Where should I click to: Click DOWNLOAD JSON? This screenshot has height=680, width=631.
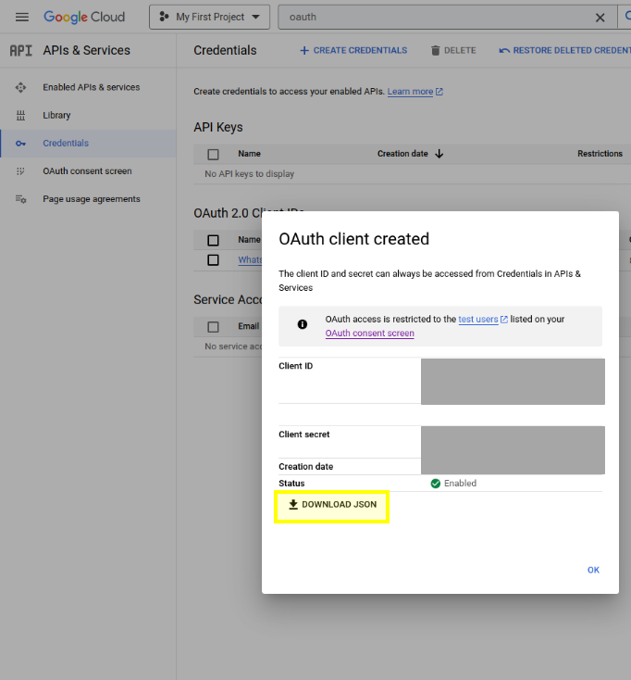pos(332,504)
